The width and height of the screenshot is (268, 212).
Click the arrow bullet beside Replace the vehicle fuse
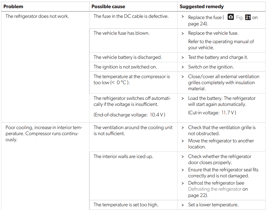pos(183,33)
